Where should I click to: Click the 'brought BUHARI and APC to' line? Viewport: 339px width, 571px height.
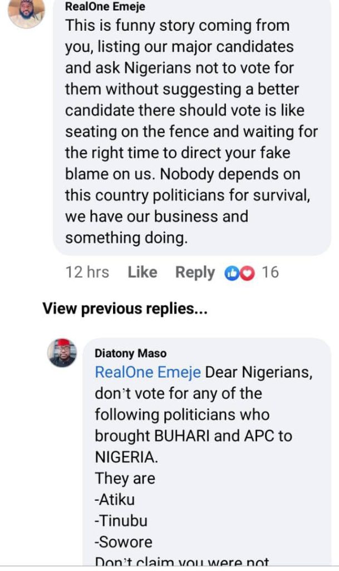tap(193, 435)
